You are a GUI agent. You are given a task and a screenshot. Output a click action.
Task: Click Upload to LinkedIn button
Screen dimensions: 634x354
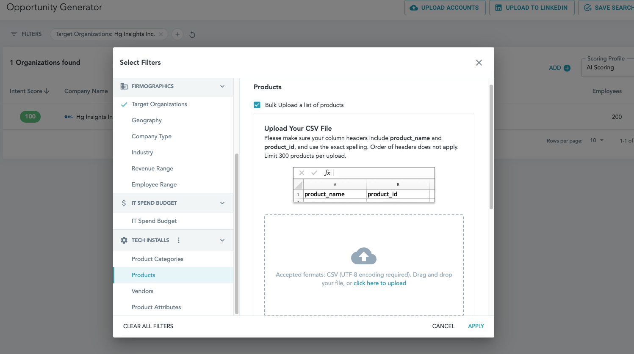point(532,8)
